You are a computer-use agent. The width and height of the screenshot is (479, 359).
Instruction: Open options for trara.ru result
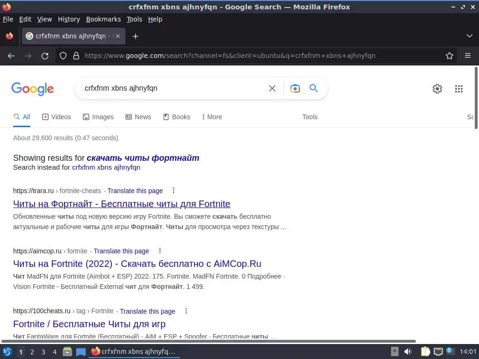click(x=174, y=191)
